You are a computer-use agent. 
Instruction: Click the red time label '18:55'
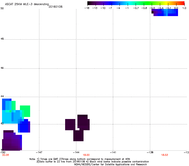(86, 155)
